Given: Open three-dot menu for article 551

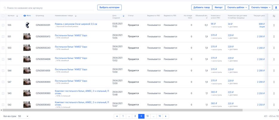Looking at the screenshot, I should point(274,37).
